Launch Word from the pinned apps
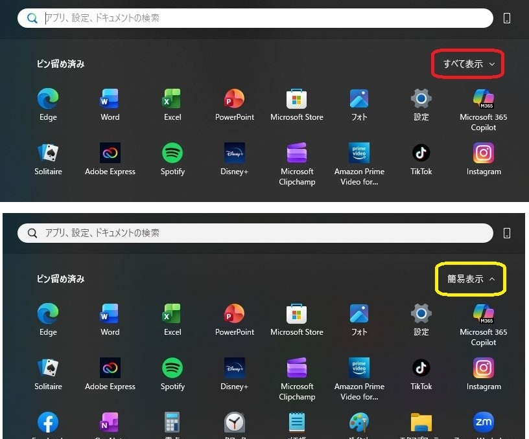 (x=110, y=97)
